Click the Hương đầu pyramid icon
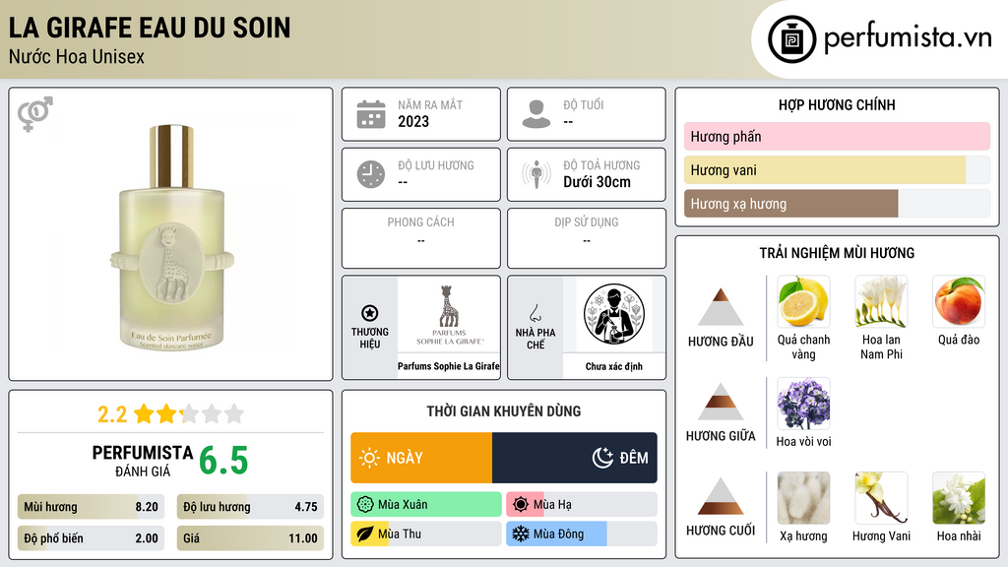The image size is (1008, 567). click(x=721, y=307)
